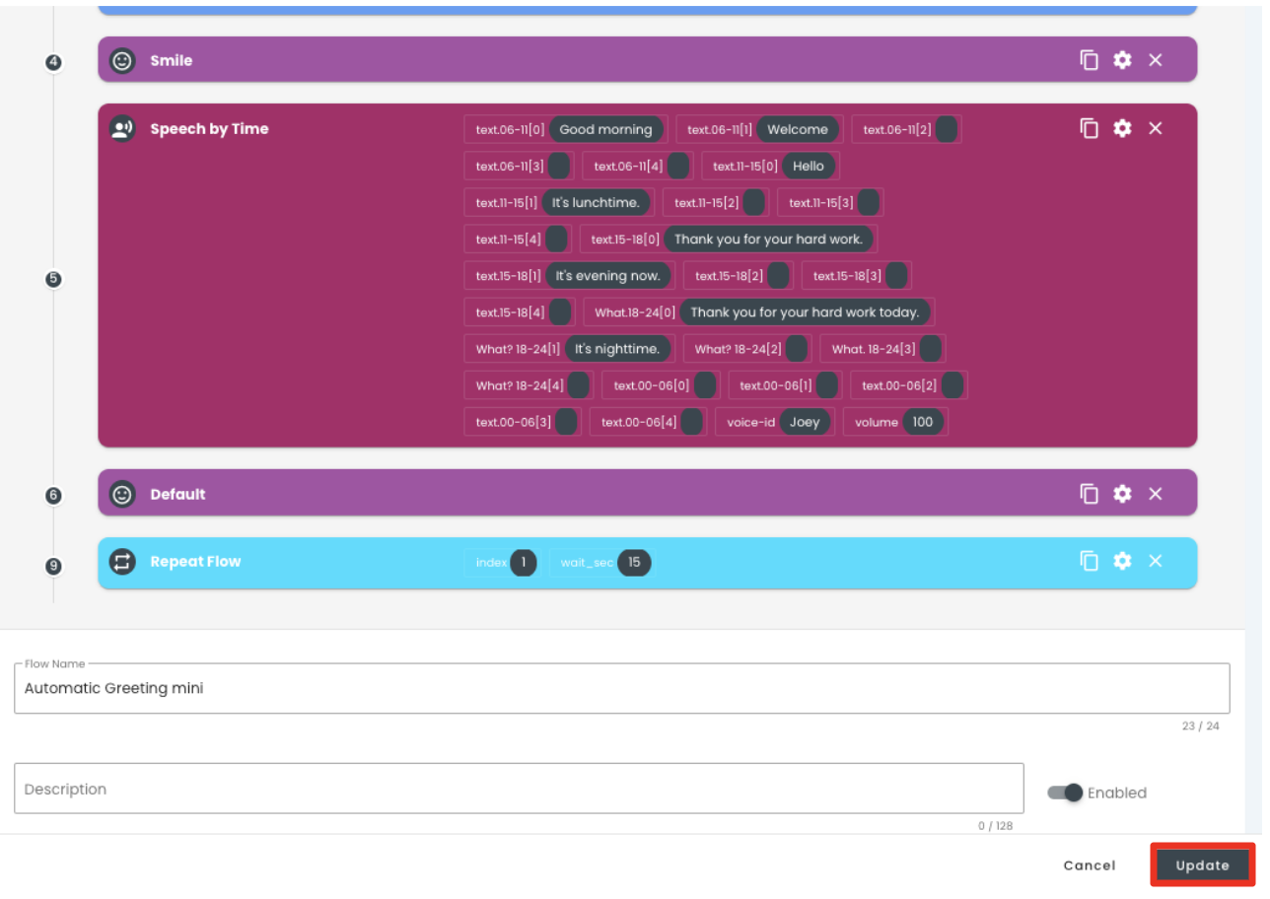1270x899 pixels.
Task: Toggle the Enabled switch
Action: (1065, 793)
